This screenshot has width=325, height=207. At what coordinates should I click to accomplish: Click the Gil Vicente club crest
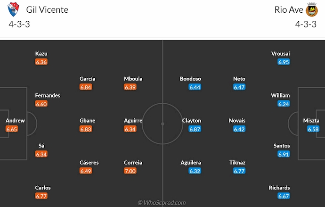coord(14,9)
